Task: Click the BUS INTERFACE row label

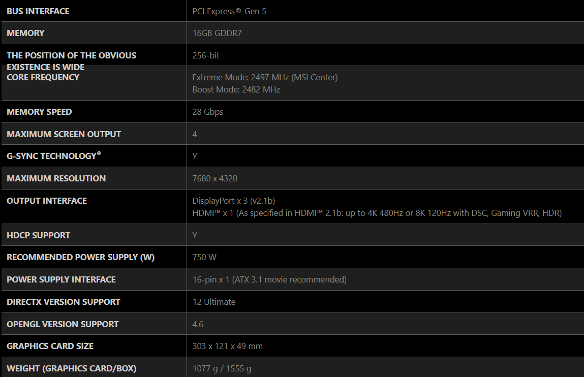Action: click(38, 11)
